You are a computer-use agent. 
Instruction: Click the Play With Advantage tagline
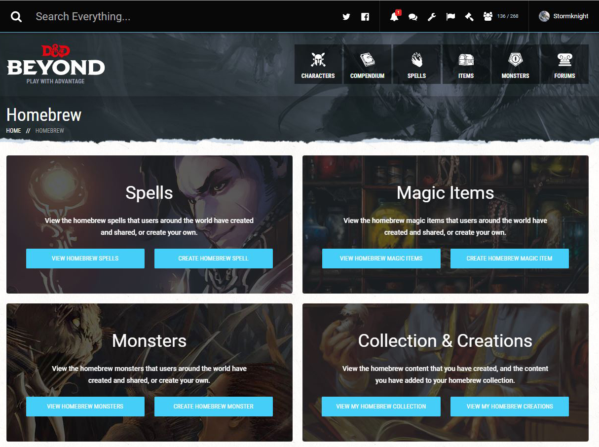pos(56,81)
